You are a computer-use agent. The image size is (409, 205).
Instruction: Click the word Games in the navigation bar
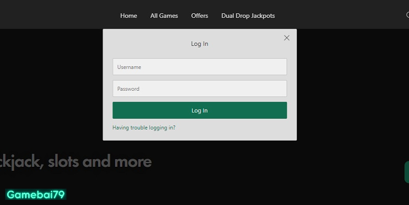pyautogui.click(x=169, y=16)
